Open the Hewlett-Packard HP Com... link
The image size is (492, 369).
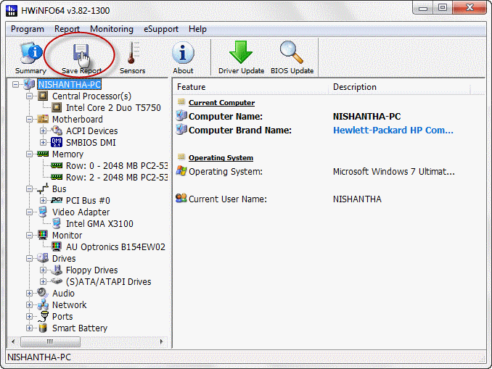click(393, 130)
